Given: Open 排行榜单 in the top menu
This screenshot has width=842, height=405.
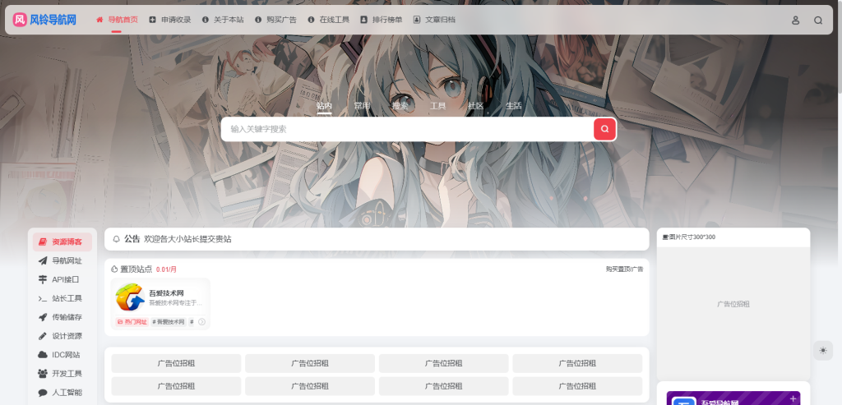Looking at the screenshot, I should [382, 20].
